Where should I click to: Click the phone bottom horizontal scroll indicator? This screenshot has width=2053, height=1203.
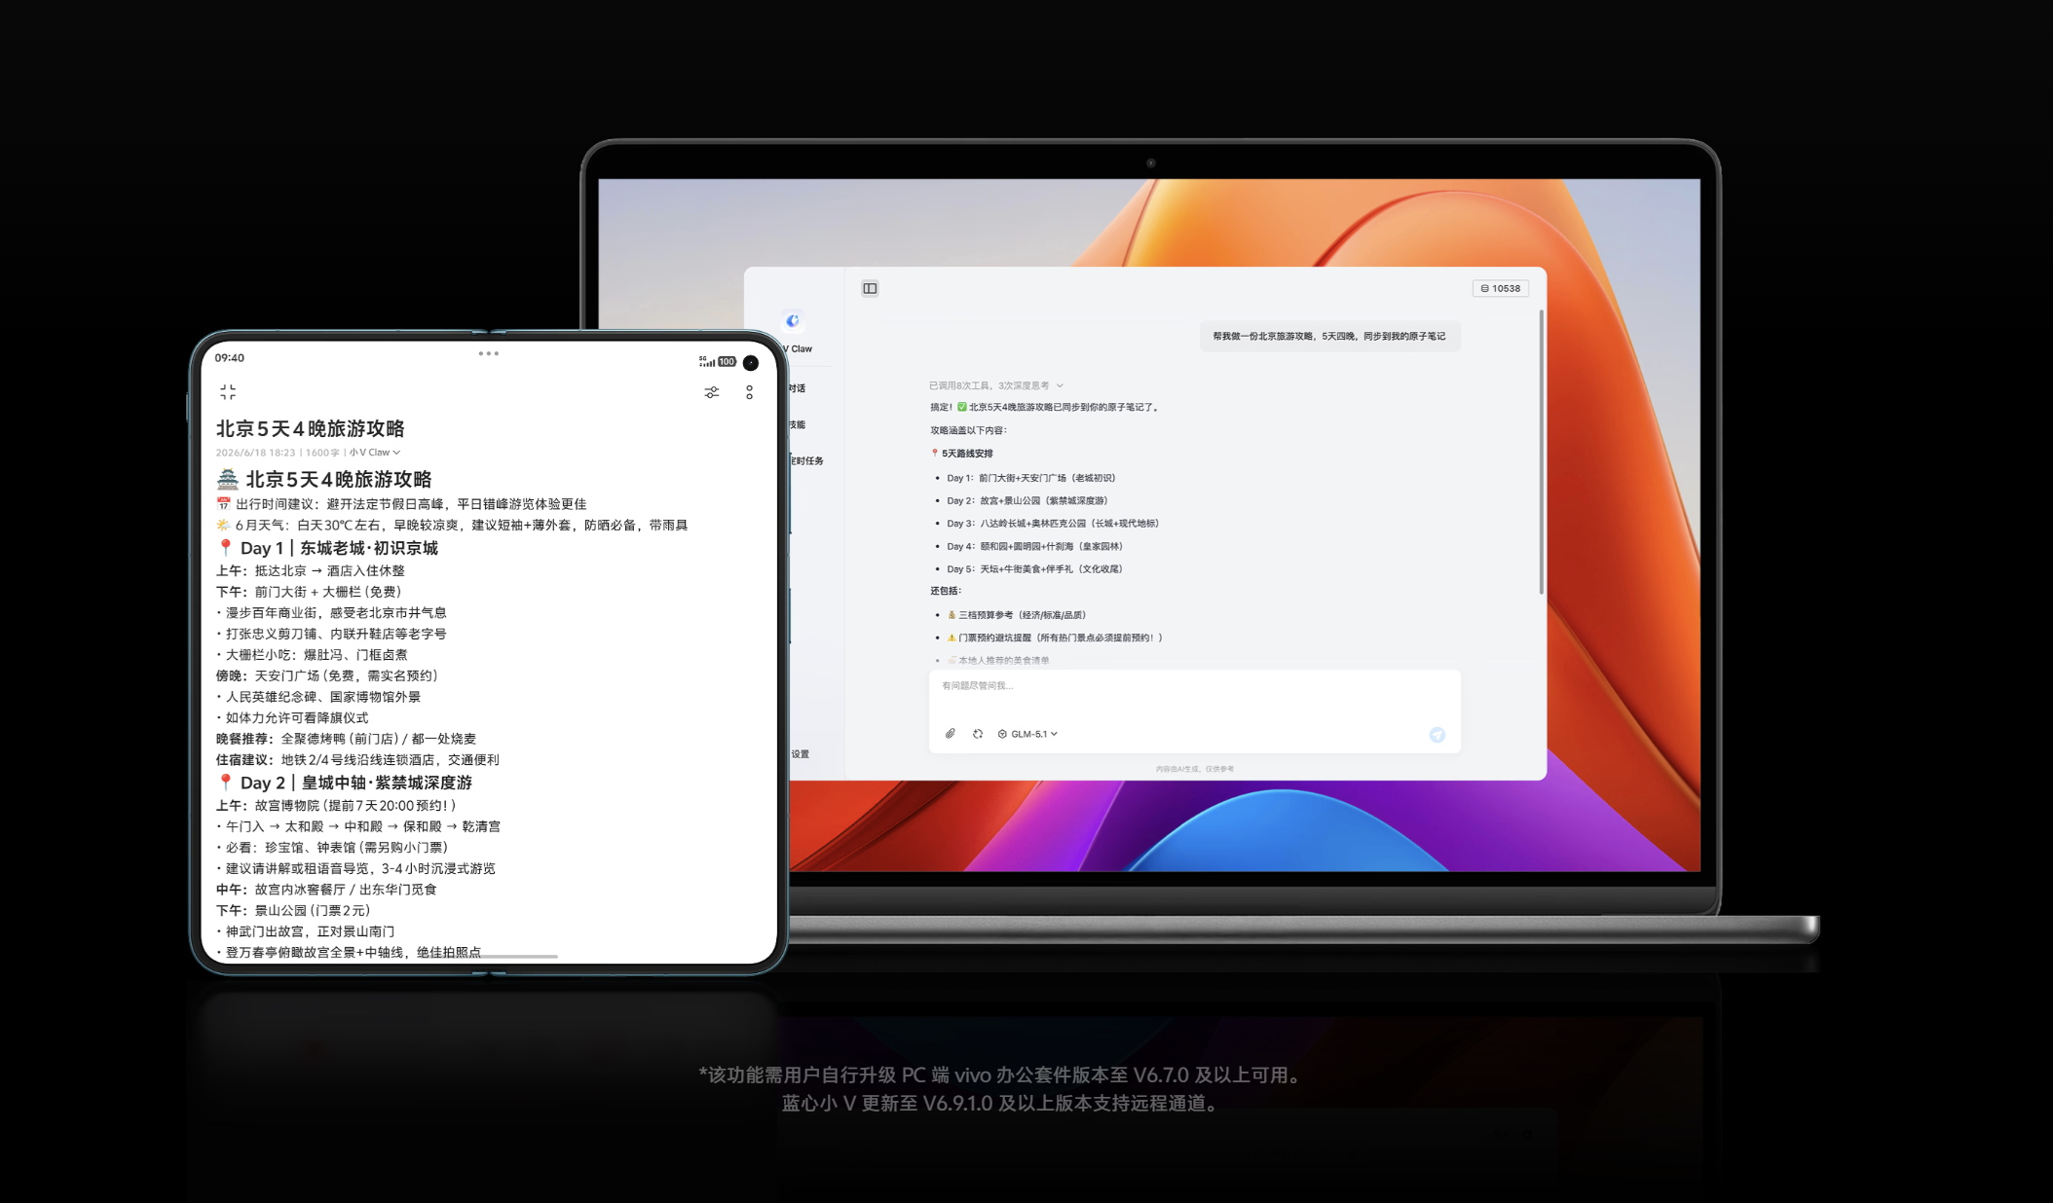tap(489, 957)
